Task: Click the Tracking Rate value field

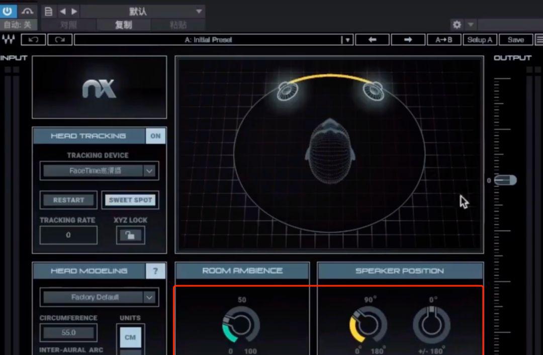Action: tap(68, 235)
